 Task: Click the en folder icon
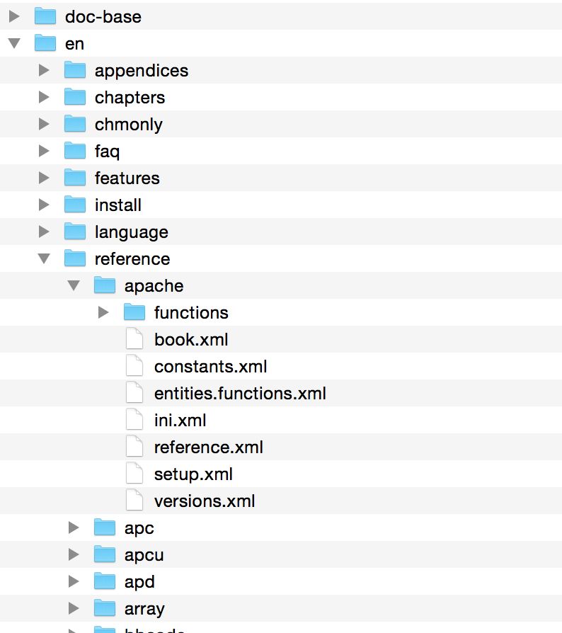click(45, 42)
